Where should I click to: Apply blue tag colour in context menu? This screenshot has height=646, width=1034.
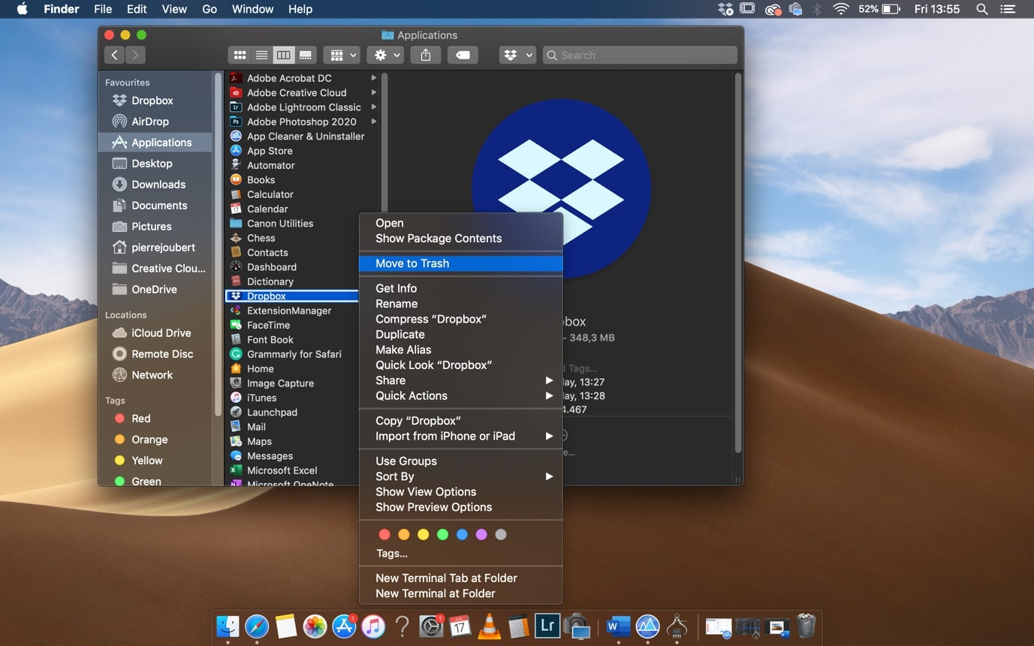pyautogui.click(x=462, y=534)
